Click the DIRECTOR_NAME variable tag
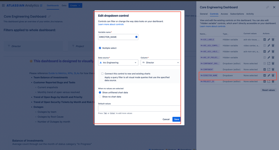Viewport: 279px width, 150px height. pos(209,75)
